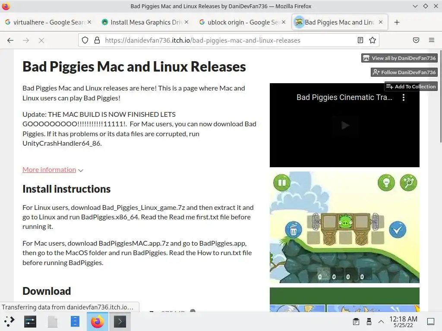Expand the More information section
The height and width of the screenshot is (331, 442).
[53, 170]
